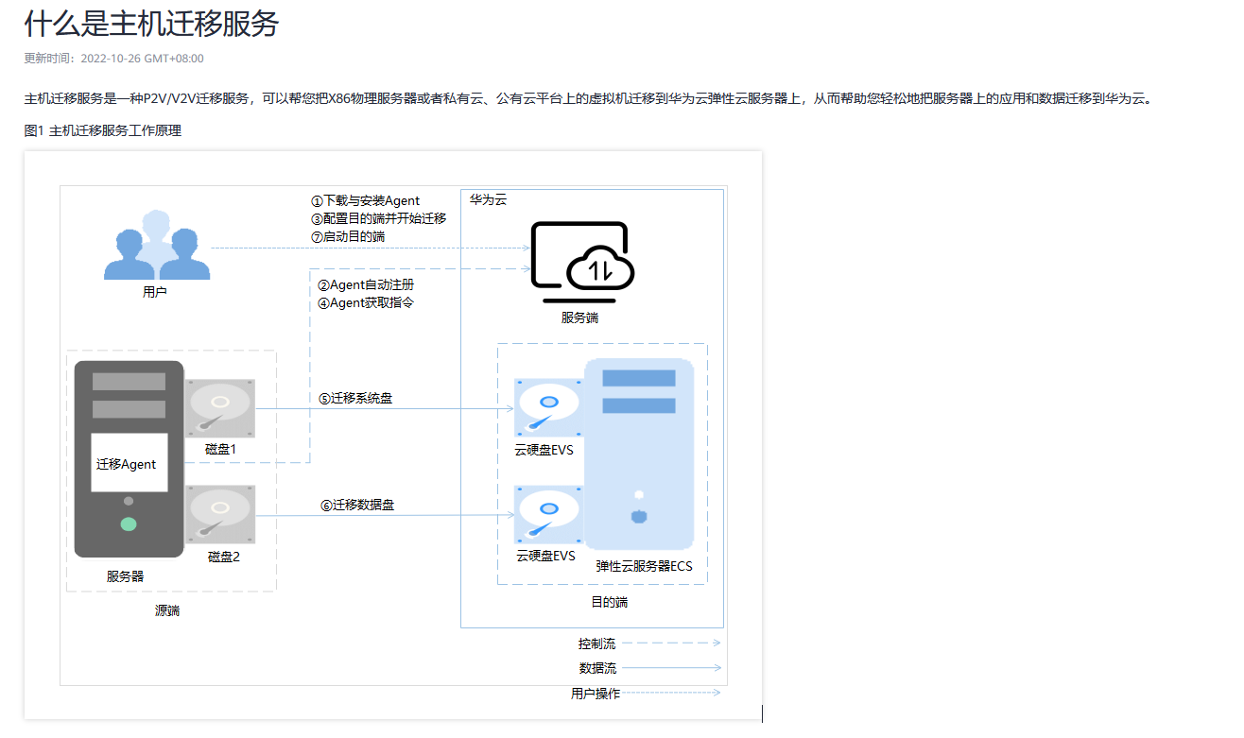Click the 弹性云服务器ECS text label
The height and width of the screenshot is (738, 1244).
click(645, 566)
